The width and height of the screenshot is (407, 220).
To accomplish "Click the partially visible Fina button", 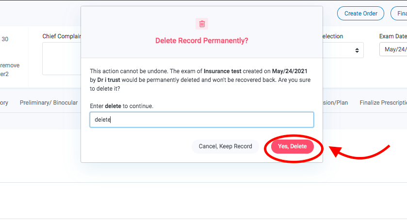I will [399, 14].
